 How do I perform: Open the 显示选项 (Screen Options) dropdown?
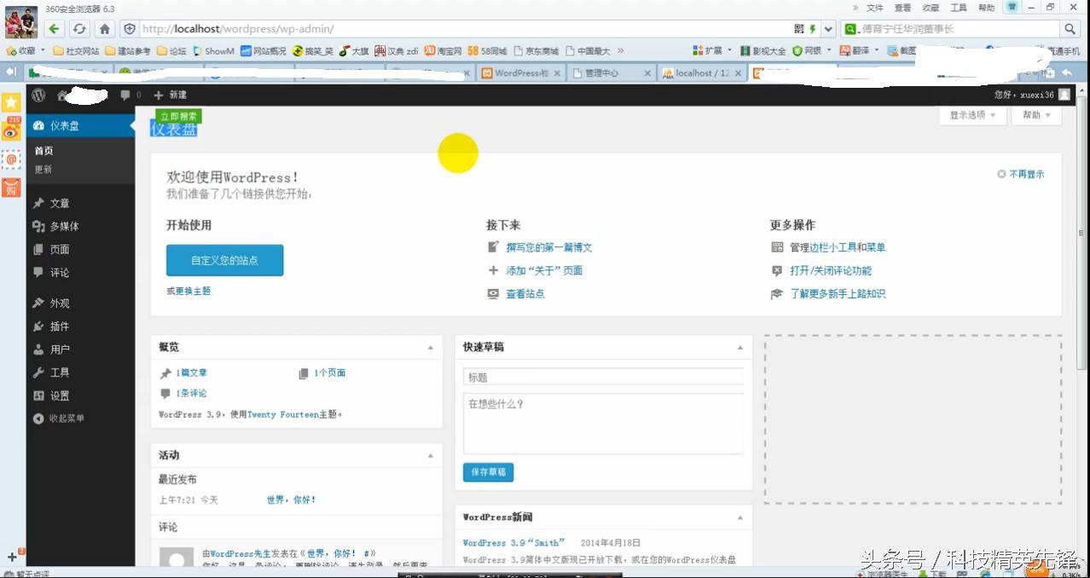[971, 114]
